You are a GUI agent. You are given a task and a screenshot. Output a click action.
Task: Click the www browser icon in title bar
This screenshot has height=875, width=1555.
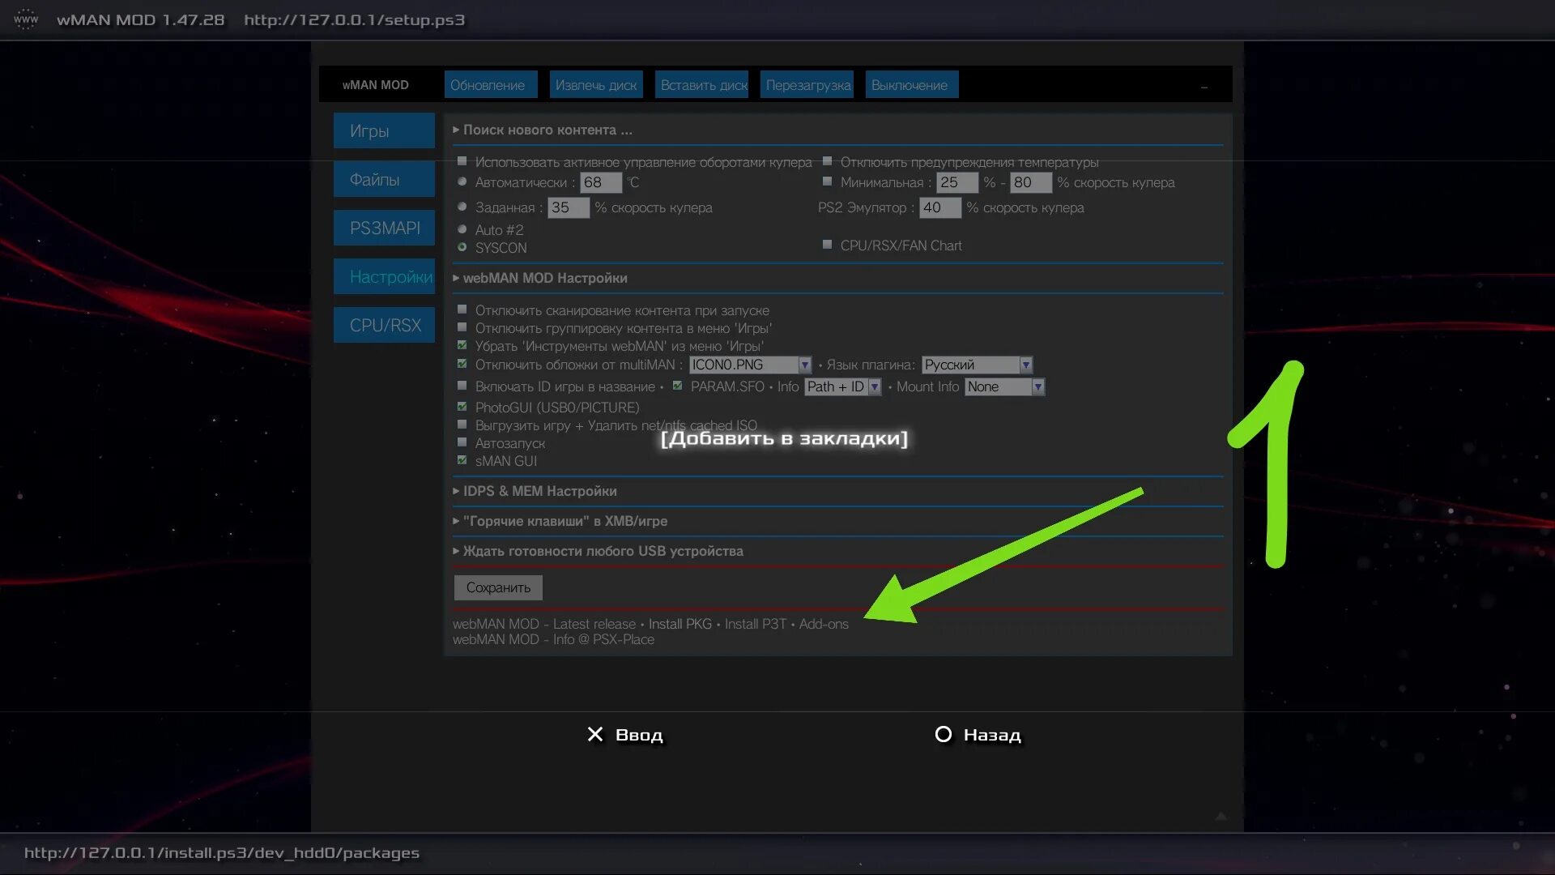click(25, 19)
